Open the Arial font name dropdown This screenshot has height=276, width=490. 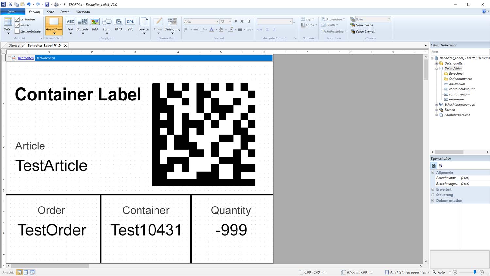tap(217, 22)
